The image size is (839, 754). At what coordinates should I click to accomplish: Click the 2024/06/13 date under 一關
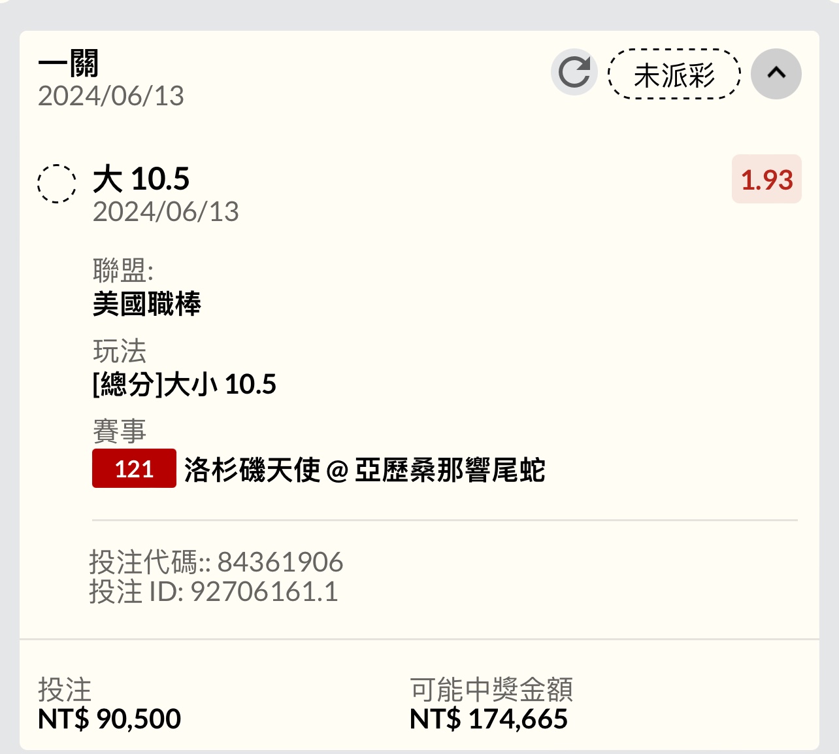pyautogui.click(x=111, y=96)
